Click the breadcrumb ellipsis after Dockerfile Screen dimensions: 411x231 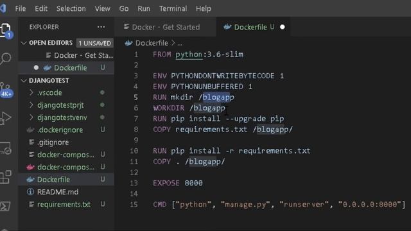[180, 44]
